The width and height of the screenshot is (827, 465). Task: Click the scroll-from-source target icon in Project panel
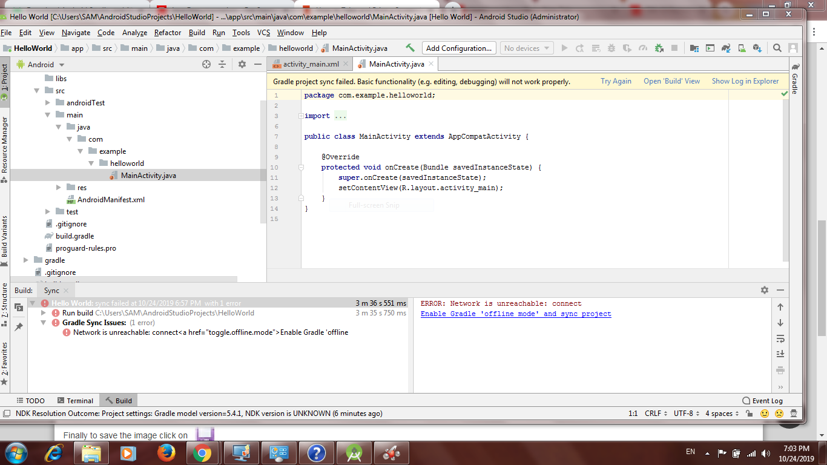[x=206, y=64]
